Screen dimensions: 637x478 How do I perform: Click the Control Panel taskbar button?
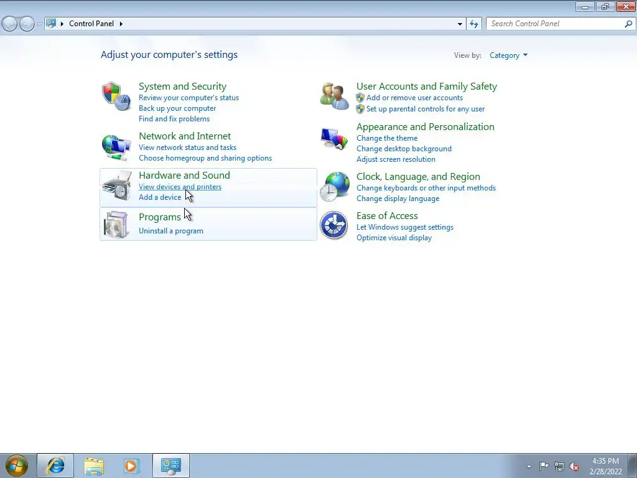tap(171, 466)
